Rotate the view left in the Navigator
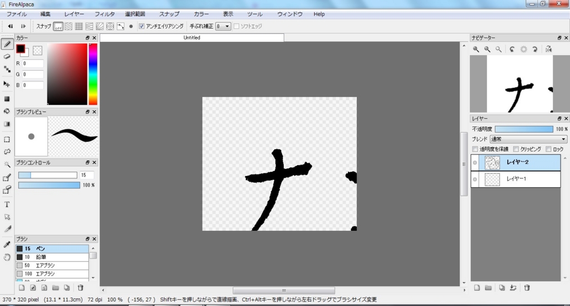The height and width of the screenshot is (306, 570). click(x=512, y=49)
